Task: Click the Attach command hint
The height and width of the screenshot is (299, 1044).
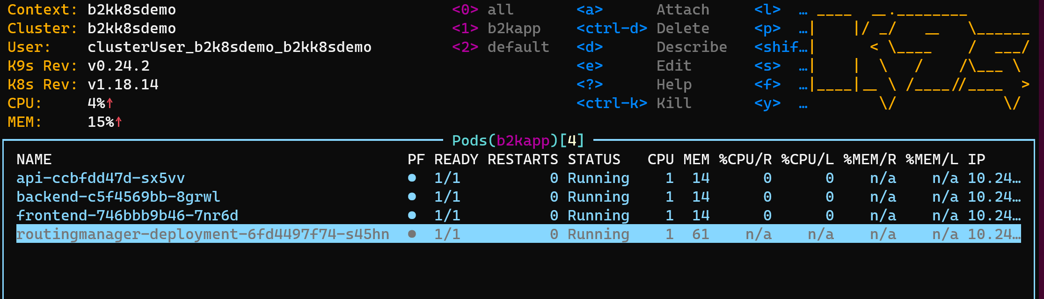Action: pyautogui.click(x=683, y=10)
